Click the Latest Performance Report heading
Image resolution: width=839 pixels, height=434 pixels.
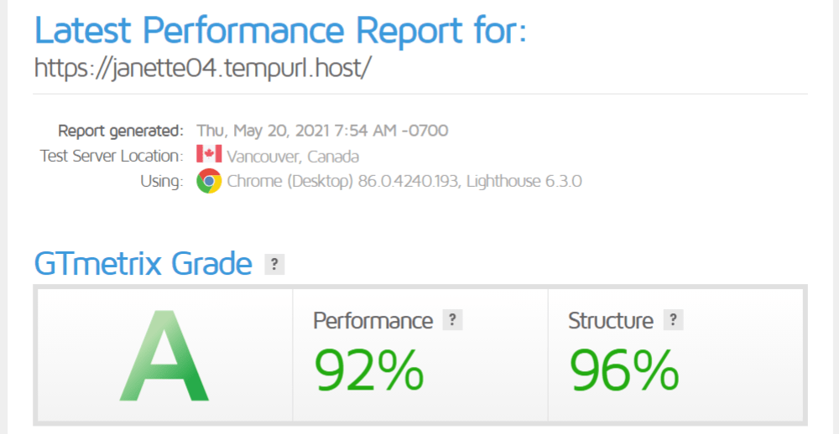click(x=281, y=31)
